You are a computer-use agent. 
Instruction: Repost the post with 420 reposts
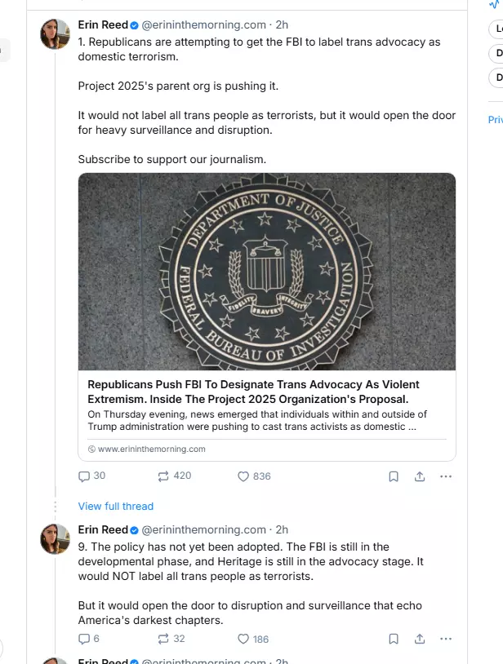pos(163,476)
